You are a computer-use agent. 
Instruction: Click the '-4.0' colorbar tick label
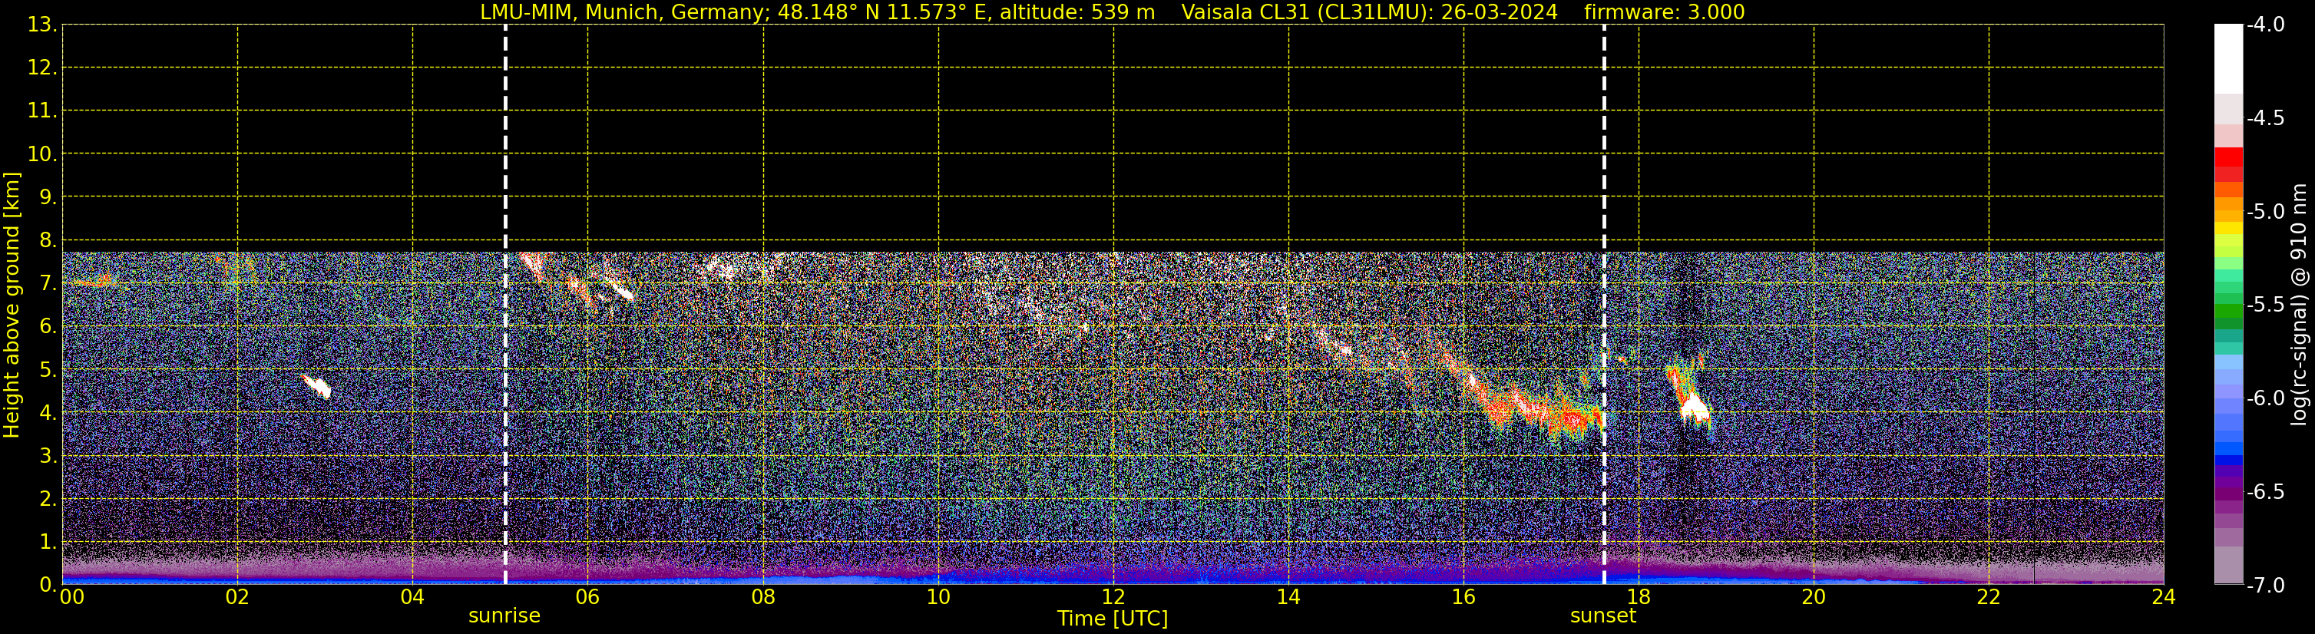click(2264, 25)
